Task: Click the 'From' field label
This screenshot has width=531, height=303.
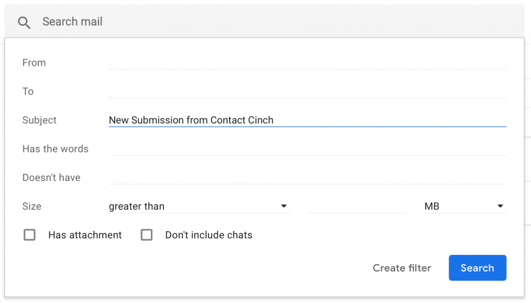Action: coord(34,63)
